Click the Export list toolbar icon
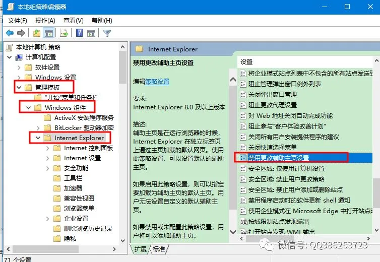Viewport: 380px width, 262px height. tap(64, 33)
